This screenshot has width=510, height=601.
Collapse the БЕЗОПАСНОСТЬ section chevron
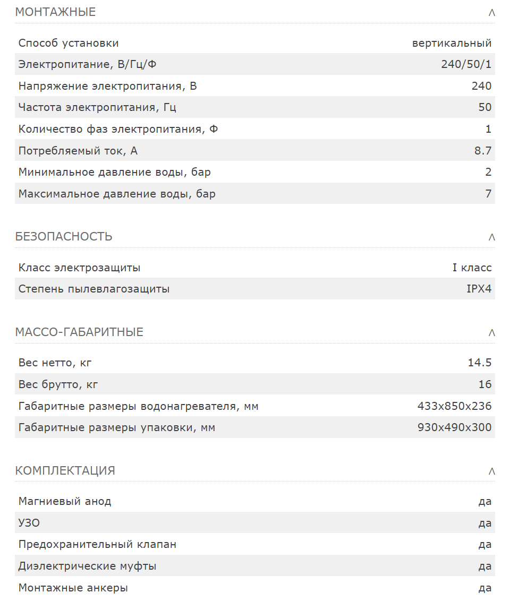(491, 237)
